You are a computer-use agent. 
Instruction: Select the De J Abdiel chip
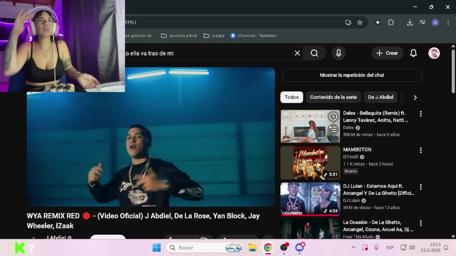(x=380, y=97)
